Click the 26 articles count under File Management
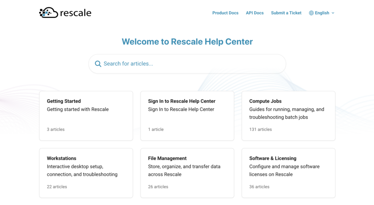The image size is (374, 205). click(x=158, y=187)
